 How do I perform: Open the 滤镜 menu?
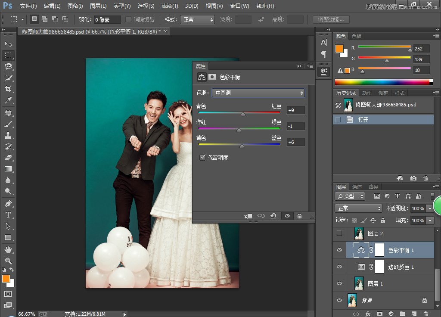[169, 6]
